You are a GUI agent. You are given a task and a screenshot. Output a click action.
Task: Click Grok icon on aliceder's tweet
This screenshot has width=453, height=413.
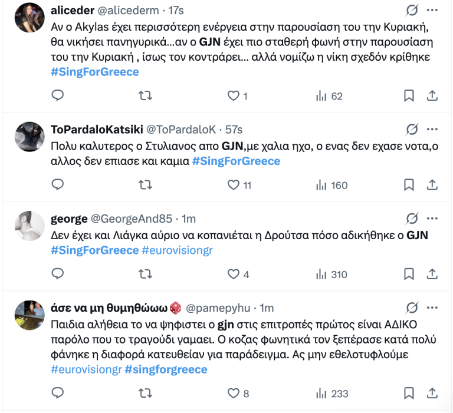pos(412,10)
